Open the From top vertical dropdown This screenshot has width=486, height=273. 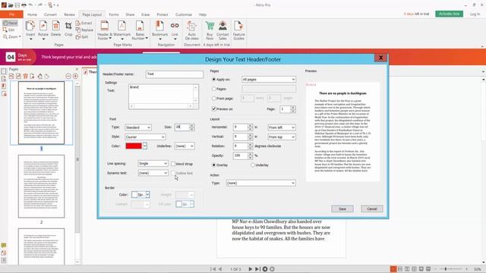(x=282, y=136)
